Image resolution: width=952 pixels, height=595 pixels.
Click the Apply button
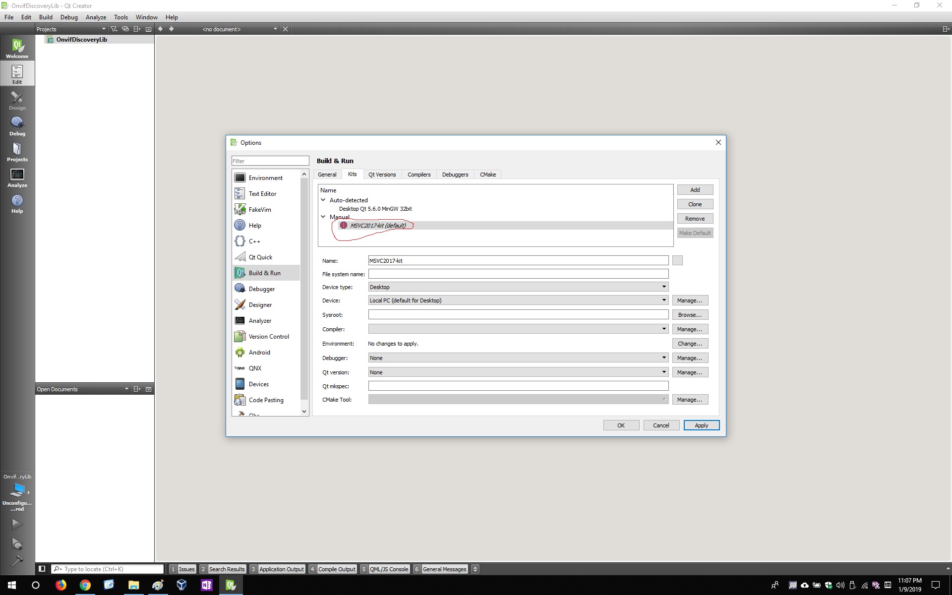coord(701,425)
